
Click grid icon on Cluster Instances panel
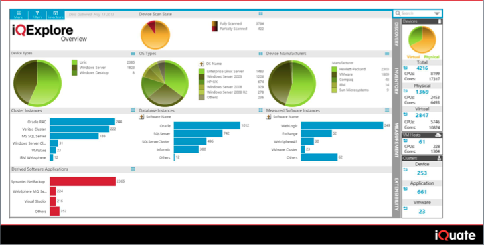coord(133,110)
